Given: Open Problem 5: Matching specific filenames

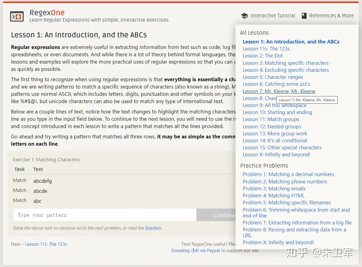Looking at the screenshot, I should click(x=287, y=203).
